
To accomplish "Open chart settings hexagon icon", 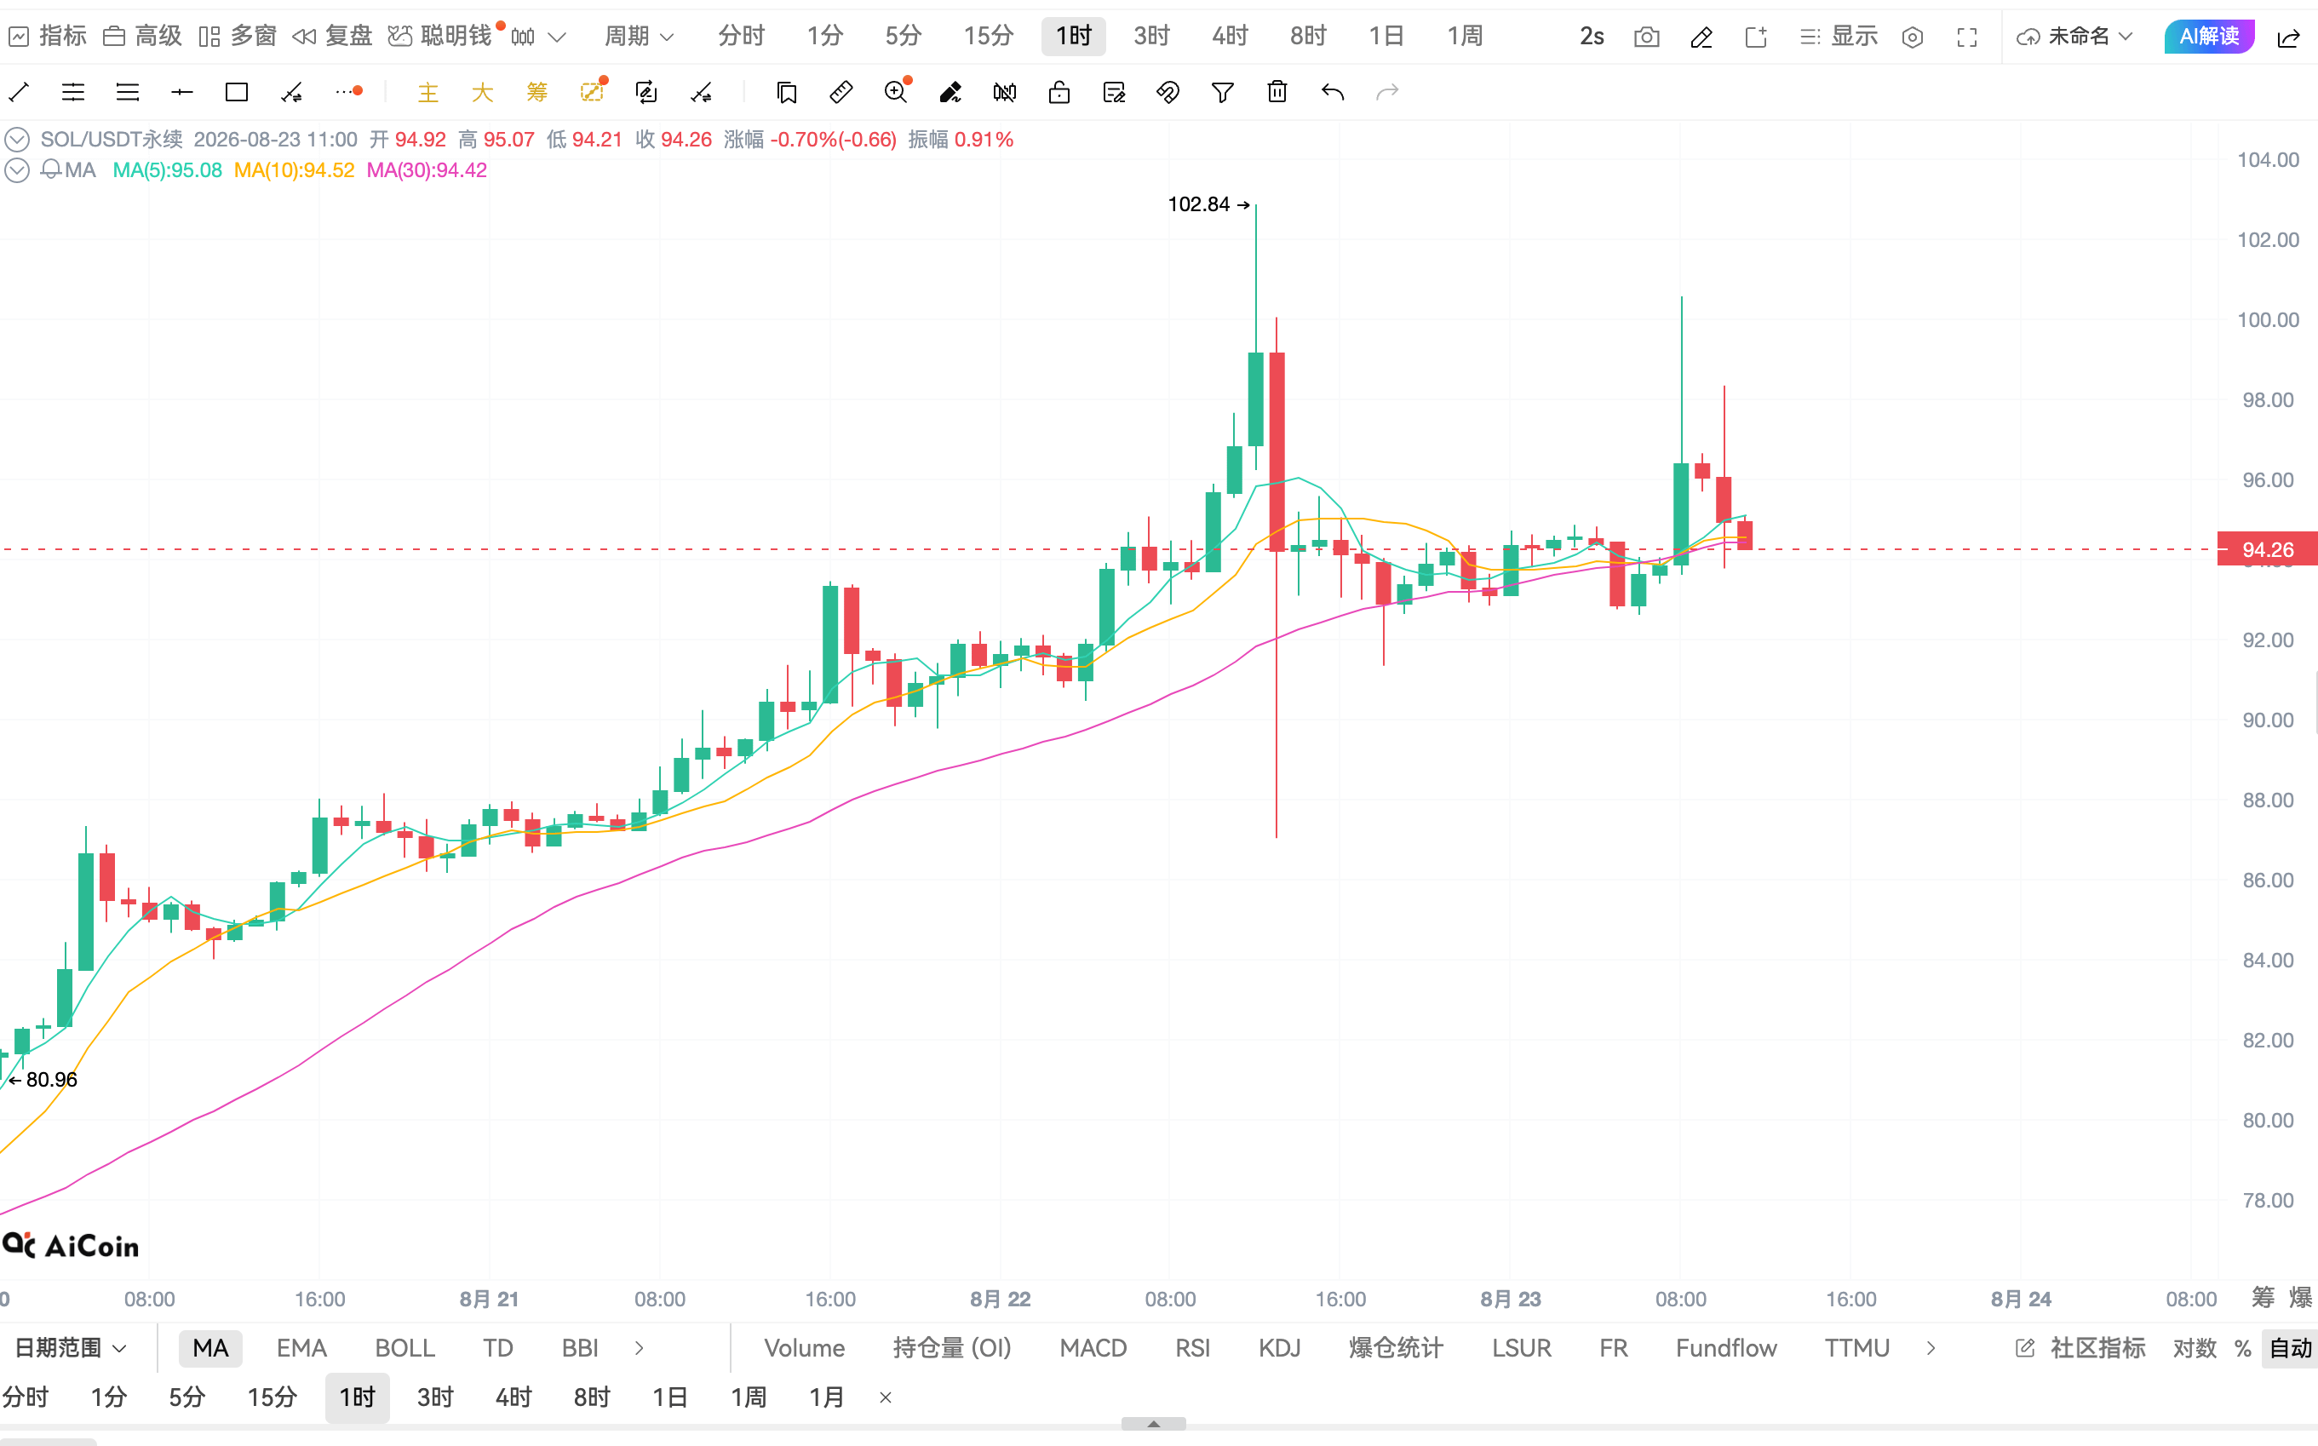I will [x=1913, y=37].
